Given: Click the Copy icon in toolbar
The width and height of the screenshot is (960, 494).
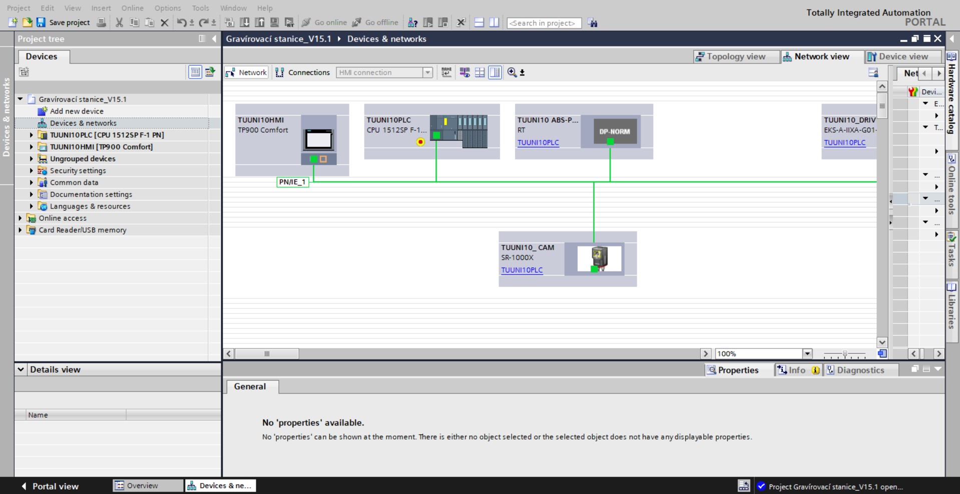Looking at the screenshot, I should click(x=134, y=22).
